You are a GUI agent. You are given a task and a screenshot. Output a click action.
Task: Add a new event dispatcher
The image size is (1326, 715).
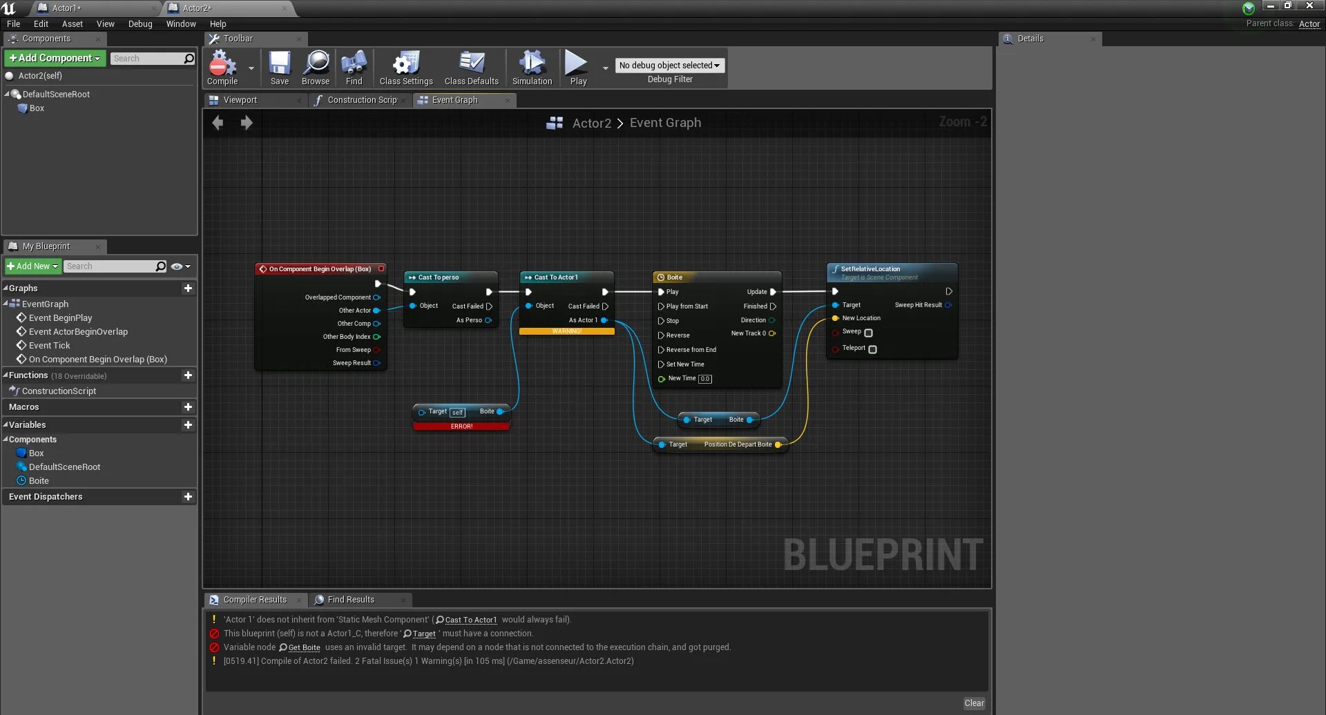(188, 497)
